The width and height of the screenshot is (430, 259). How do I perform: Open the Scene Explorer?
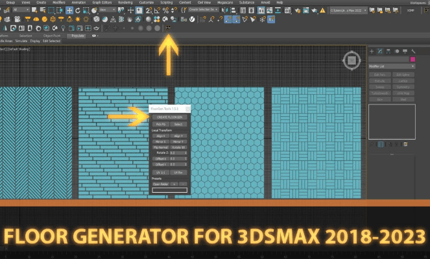pyautogui.click(x=243, y=10)
